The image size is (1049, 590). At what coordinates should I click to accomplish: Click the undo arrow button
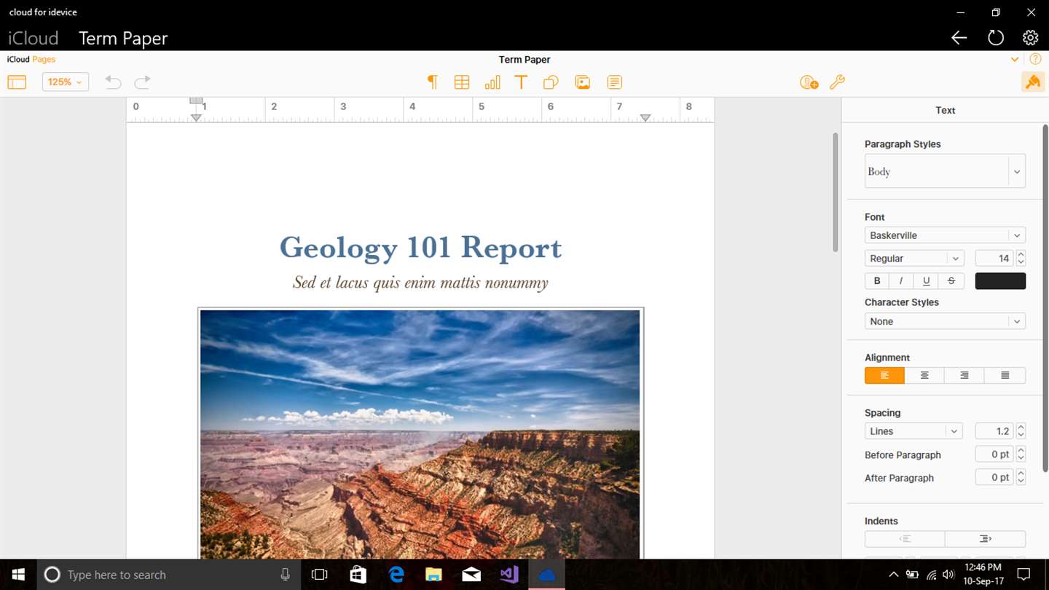pyautogui.click(x=113, y=82)
